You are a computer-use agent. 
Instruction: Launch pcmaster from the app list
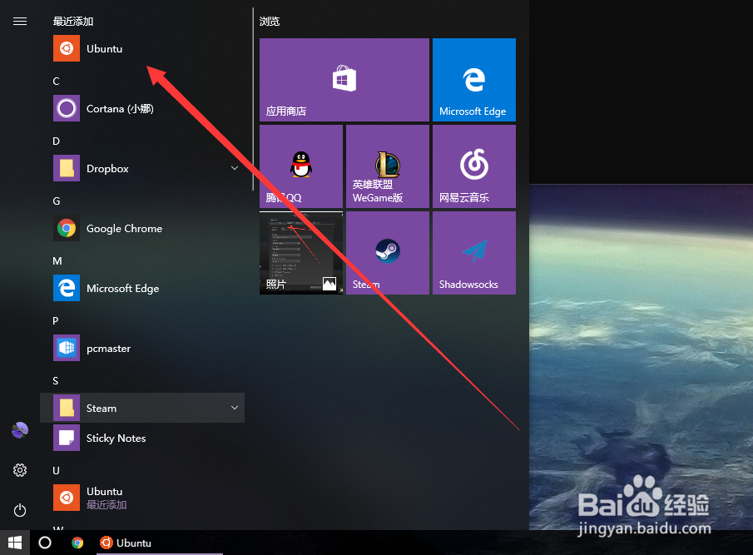[x=142, y=348]
